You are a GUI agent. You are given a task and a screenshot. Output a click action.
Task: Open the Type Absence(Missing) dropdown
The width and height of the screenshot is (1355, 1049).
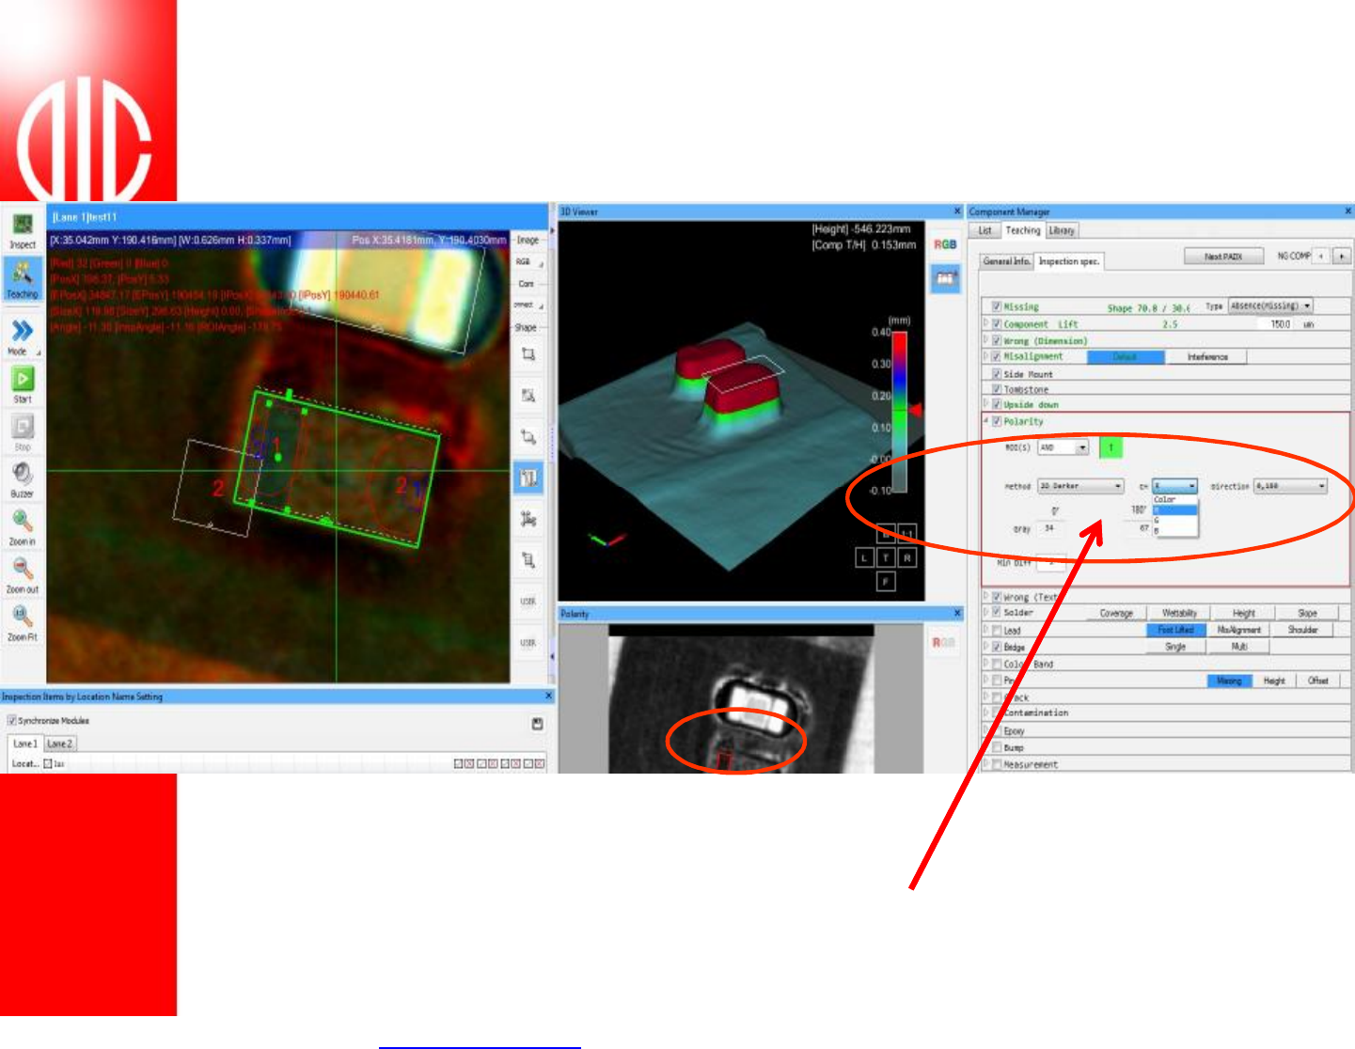tap(1270, 305)
